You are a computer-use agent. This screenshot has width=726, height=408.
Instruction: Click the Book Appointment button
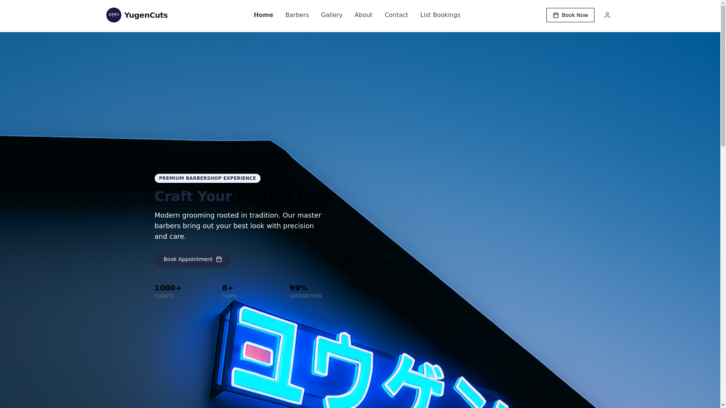point(192,259)
